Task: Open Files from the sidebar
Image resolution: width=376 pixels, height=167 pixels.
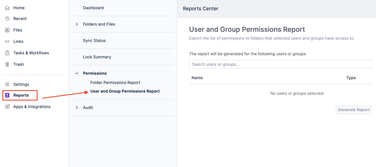Action: tap(18, 30)
